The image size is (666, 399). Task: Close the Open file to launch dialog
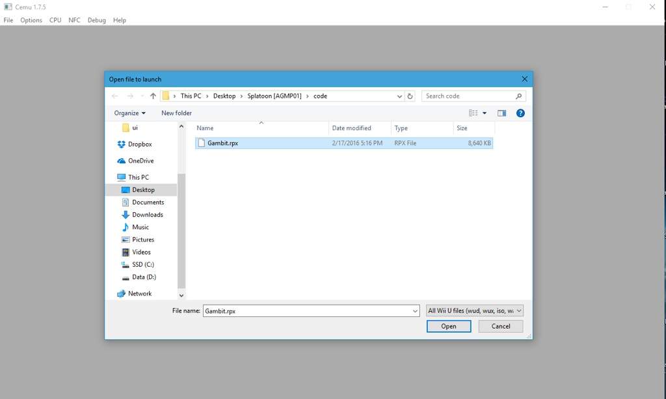tap(525, 79)
